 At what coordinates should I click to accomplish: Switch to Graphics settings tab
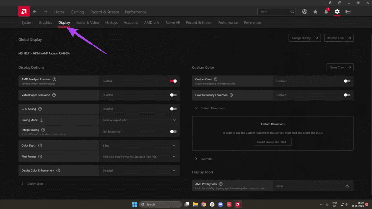[x=46, y=23]
